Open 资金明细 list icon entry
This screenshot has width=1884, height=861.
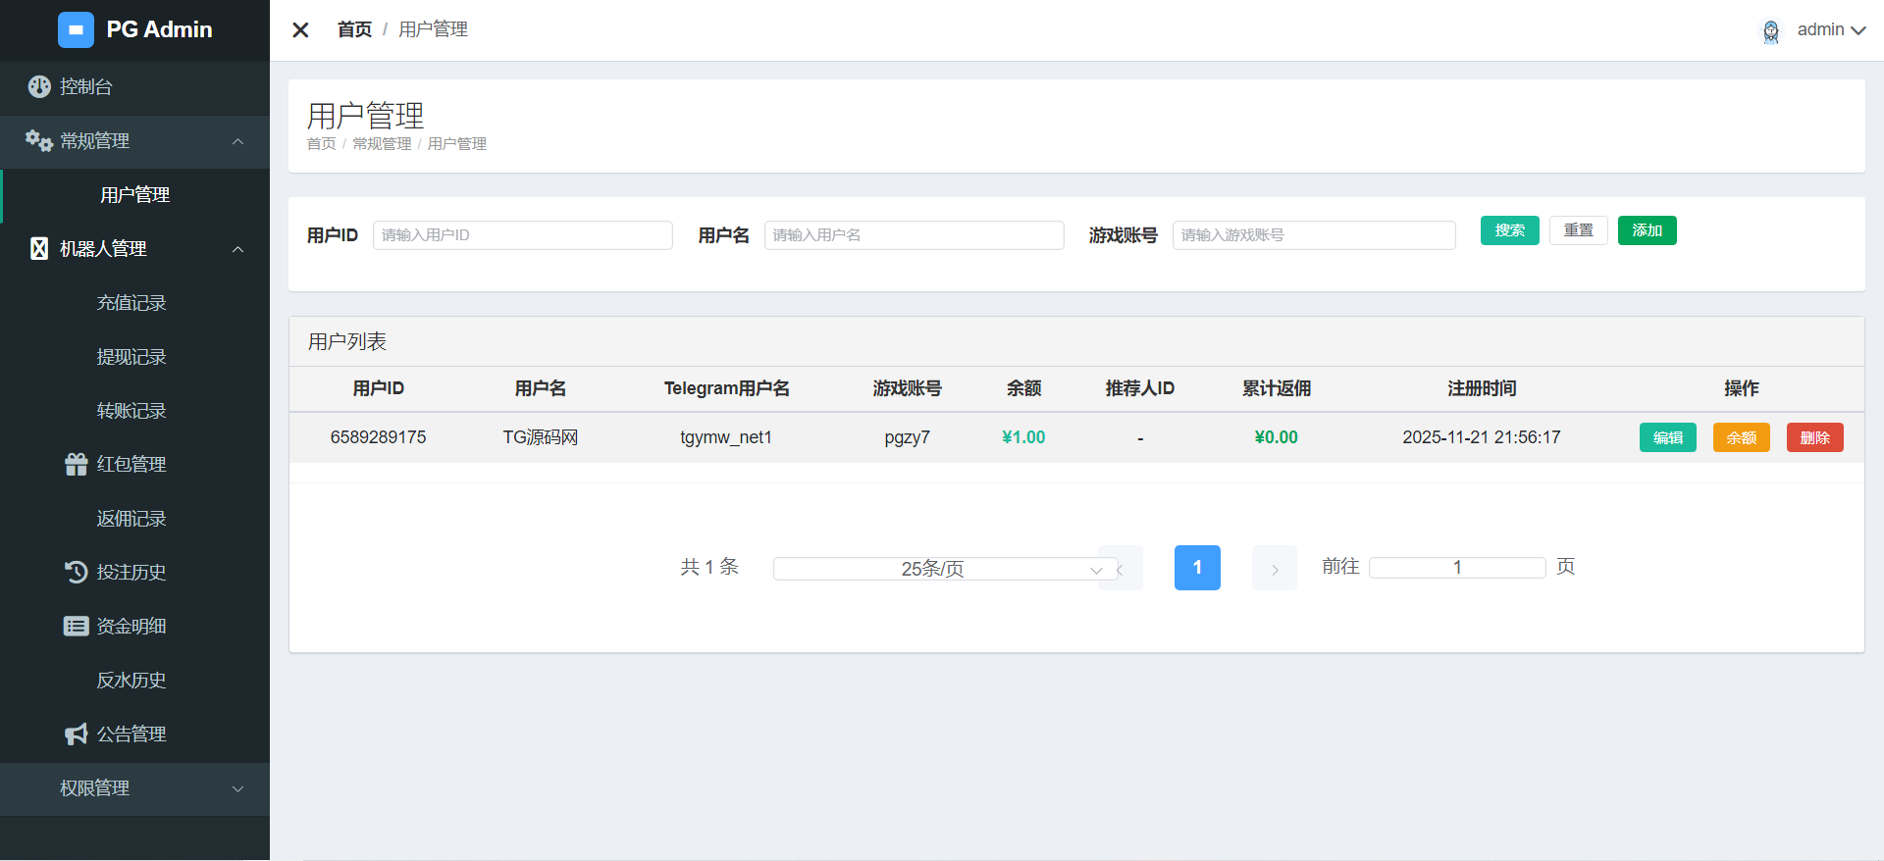(x=77, y=627)
